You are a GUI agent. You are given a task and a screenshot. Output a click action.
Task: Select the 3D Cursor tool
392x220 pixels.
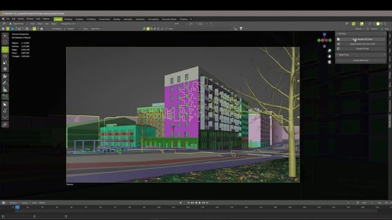5,42
